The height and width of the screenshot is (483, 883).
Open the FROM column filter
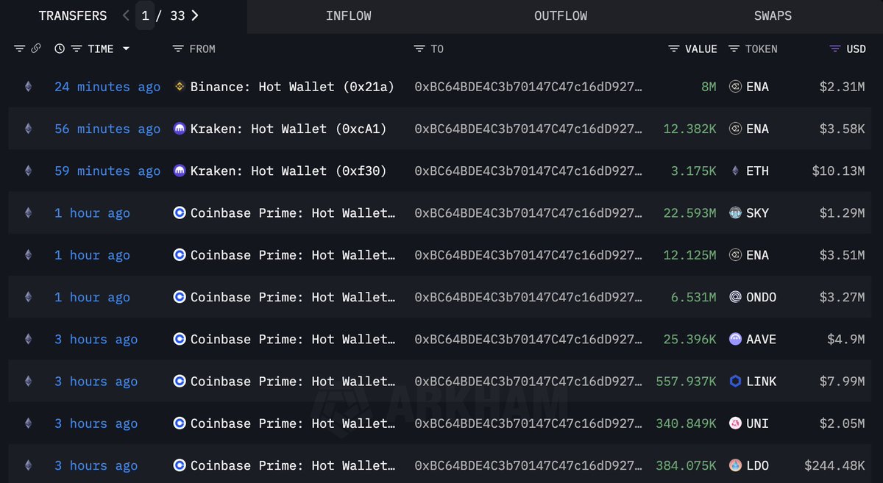click(x=177, y=49)
